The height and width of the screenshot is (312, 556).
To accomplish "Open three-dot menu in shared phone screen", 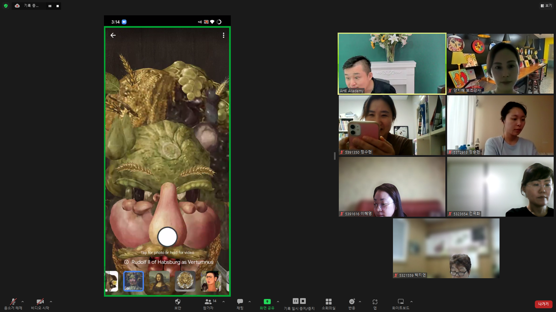I will coord(224,35).
